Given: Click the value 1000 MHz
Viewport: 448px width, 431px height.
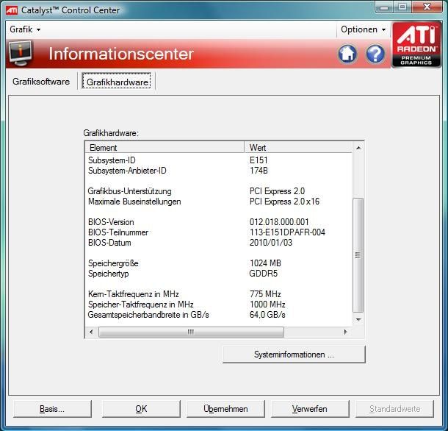Looking at the screenshot, I should (267, 304).
